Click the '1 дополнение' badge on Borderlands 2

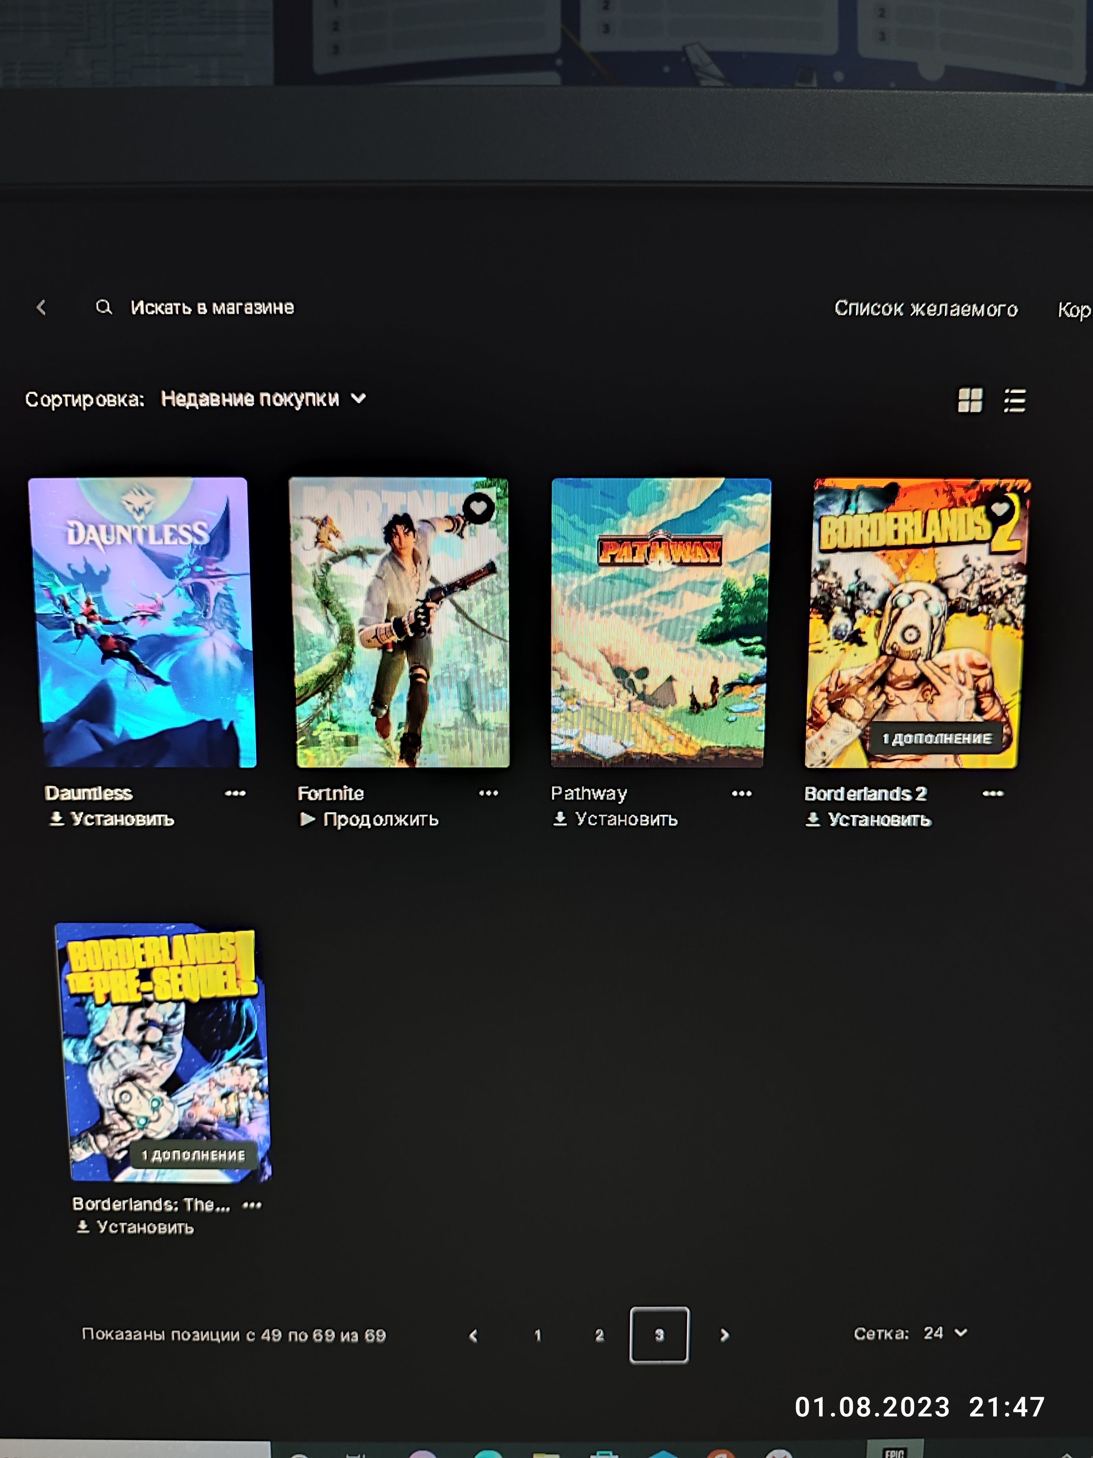click(937, 738)
